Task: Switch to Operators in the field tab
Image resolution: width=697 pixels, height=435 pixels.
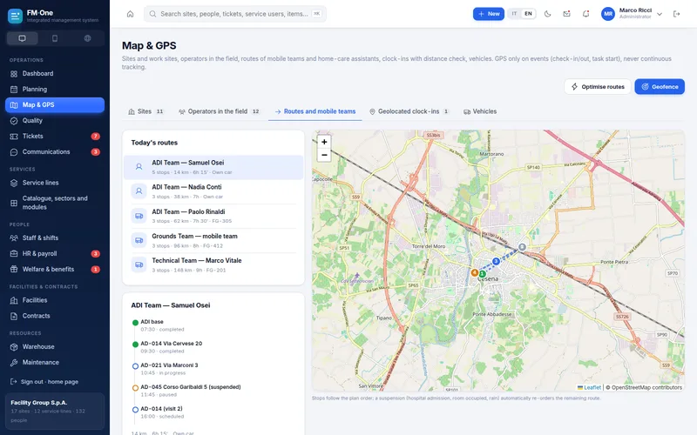Action: [220, 111]
